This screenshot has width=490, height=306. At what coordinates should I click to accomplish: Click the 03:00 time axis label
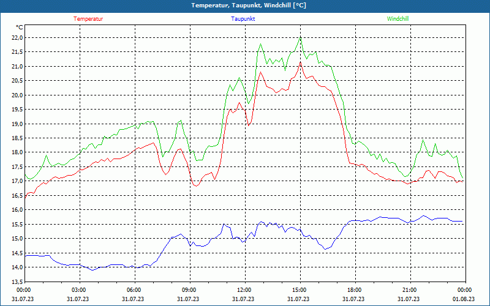click(x=80, y=290)
